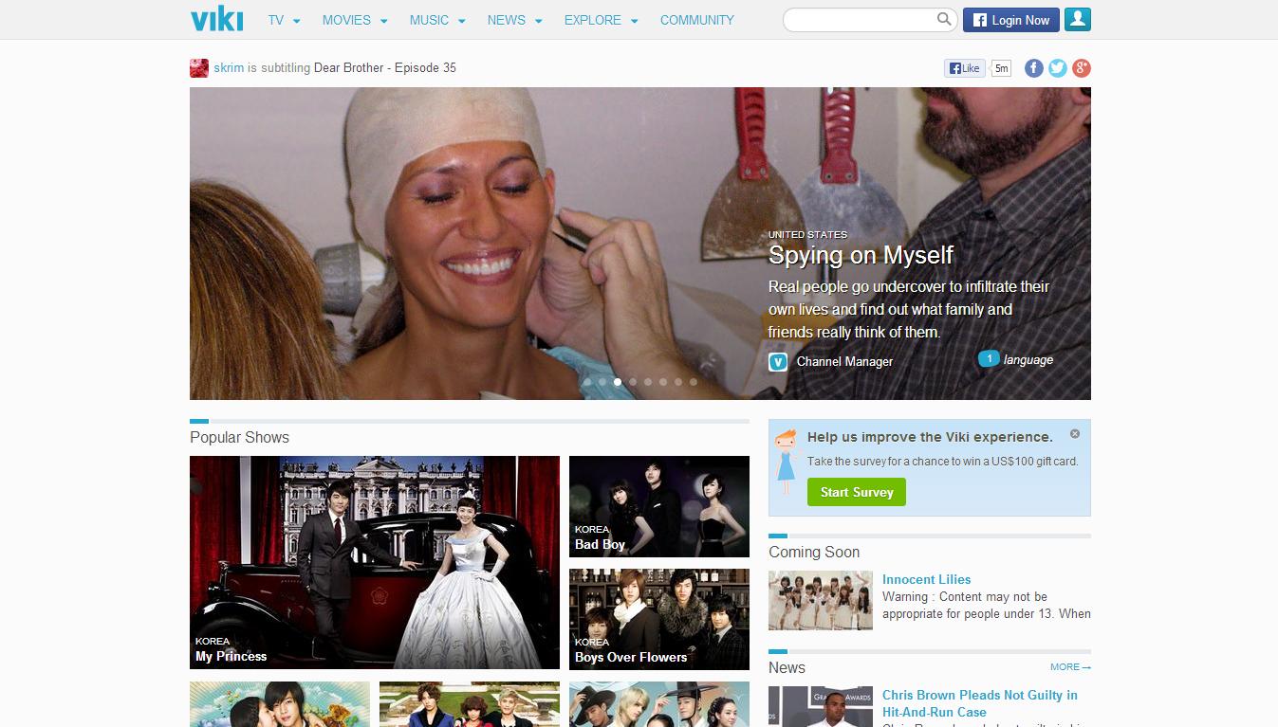Click the Channel Manager link
Screen dimensions: 1278x727
click(x=844, y=361)
